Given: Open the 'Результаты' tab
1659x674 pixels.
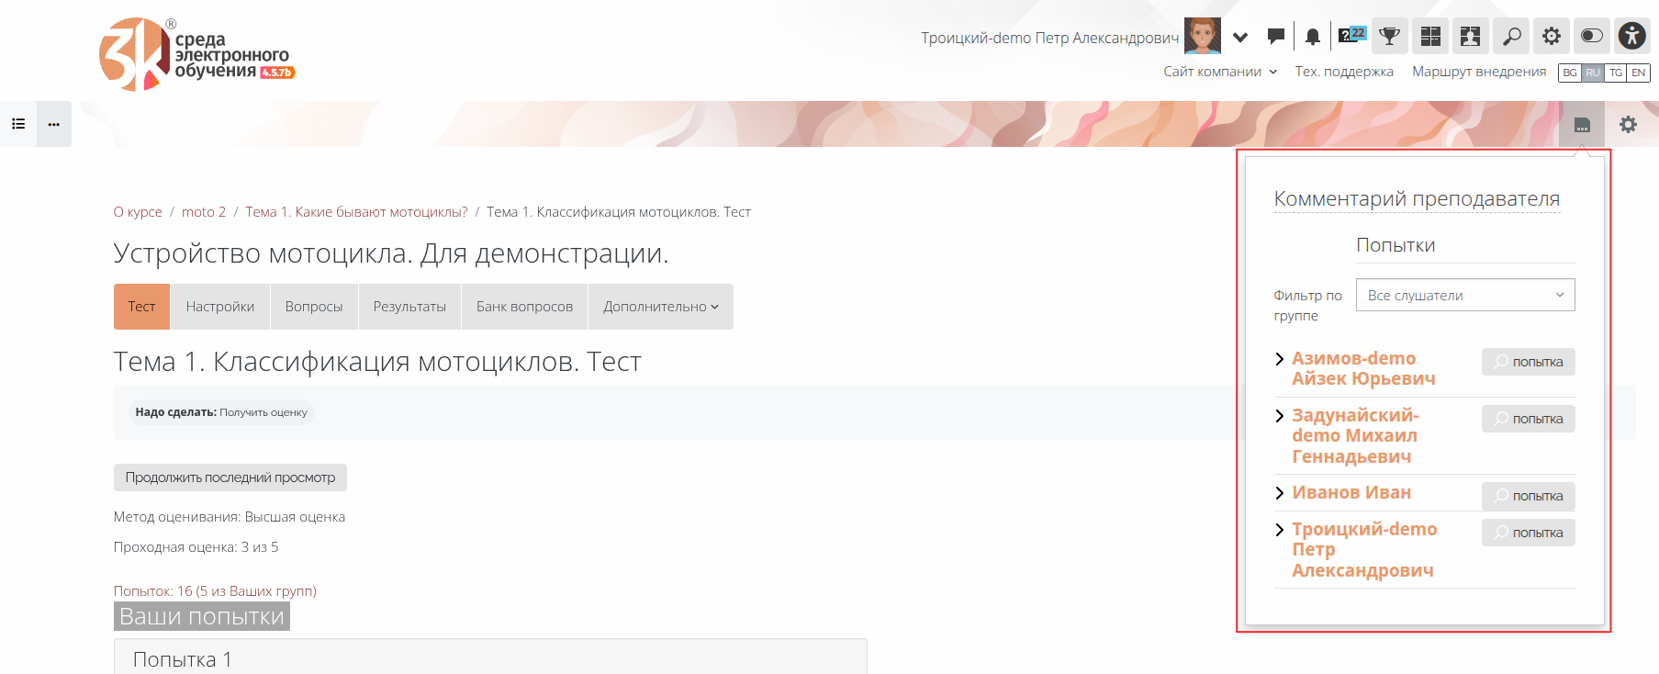Looking at the screenshot, I should (409, 307).
